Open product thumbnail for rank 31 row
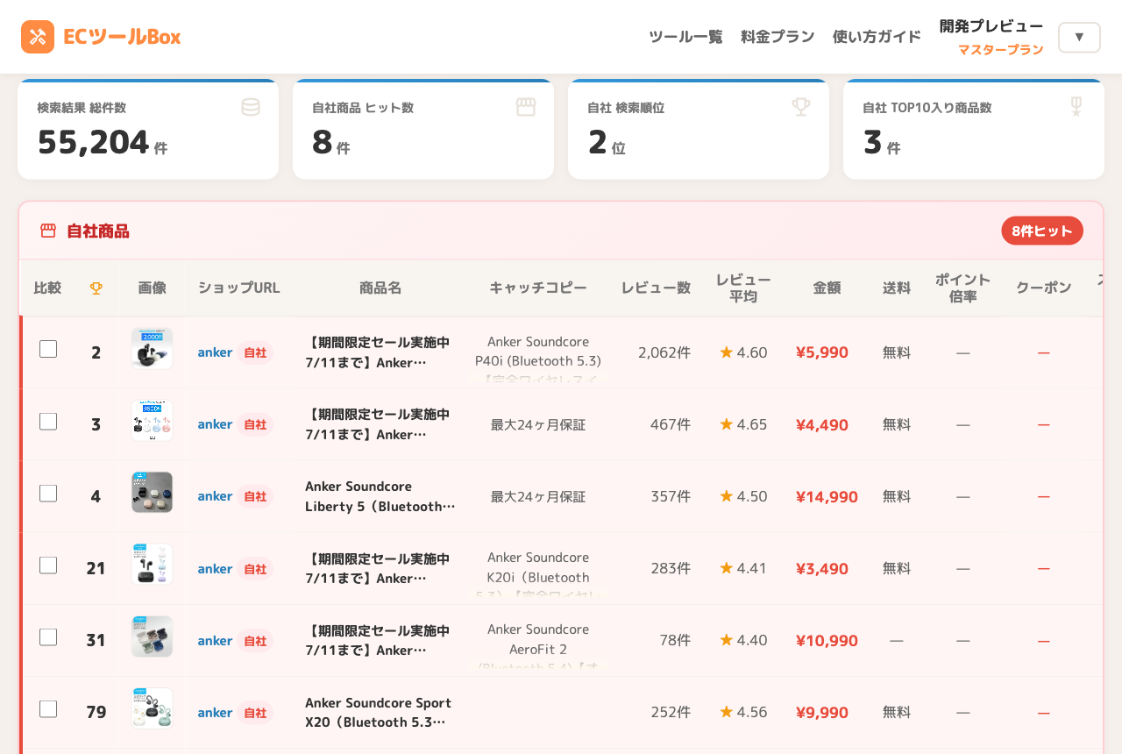 pyautogui.click(x=153, y=637)
